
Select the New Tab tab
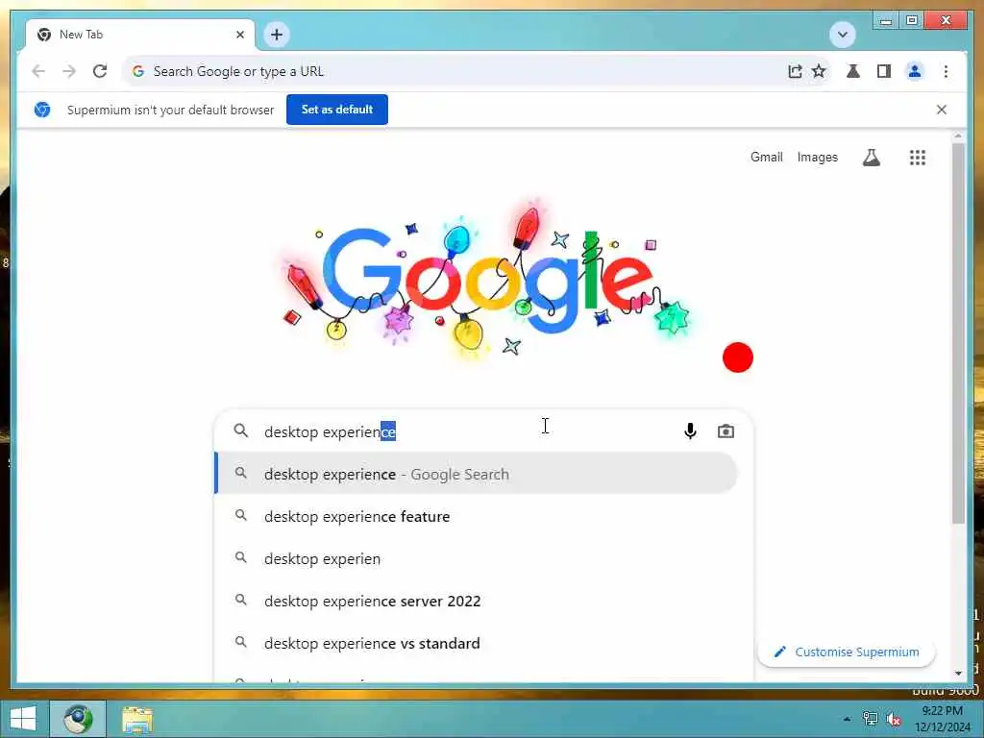point(140,35)
